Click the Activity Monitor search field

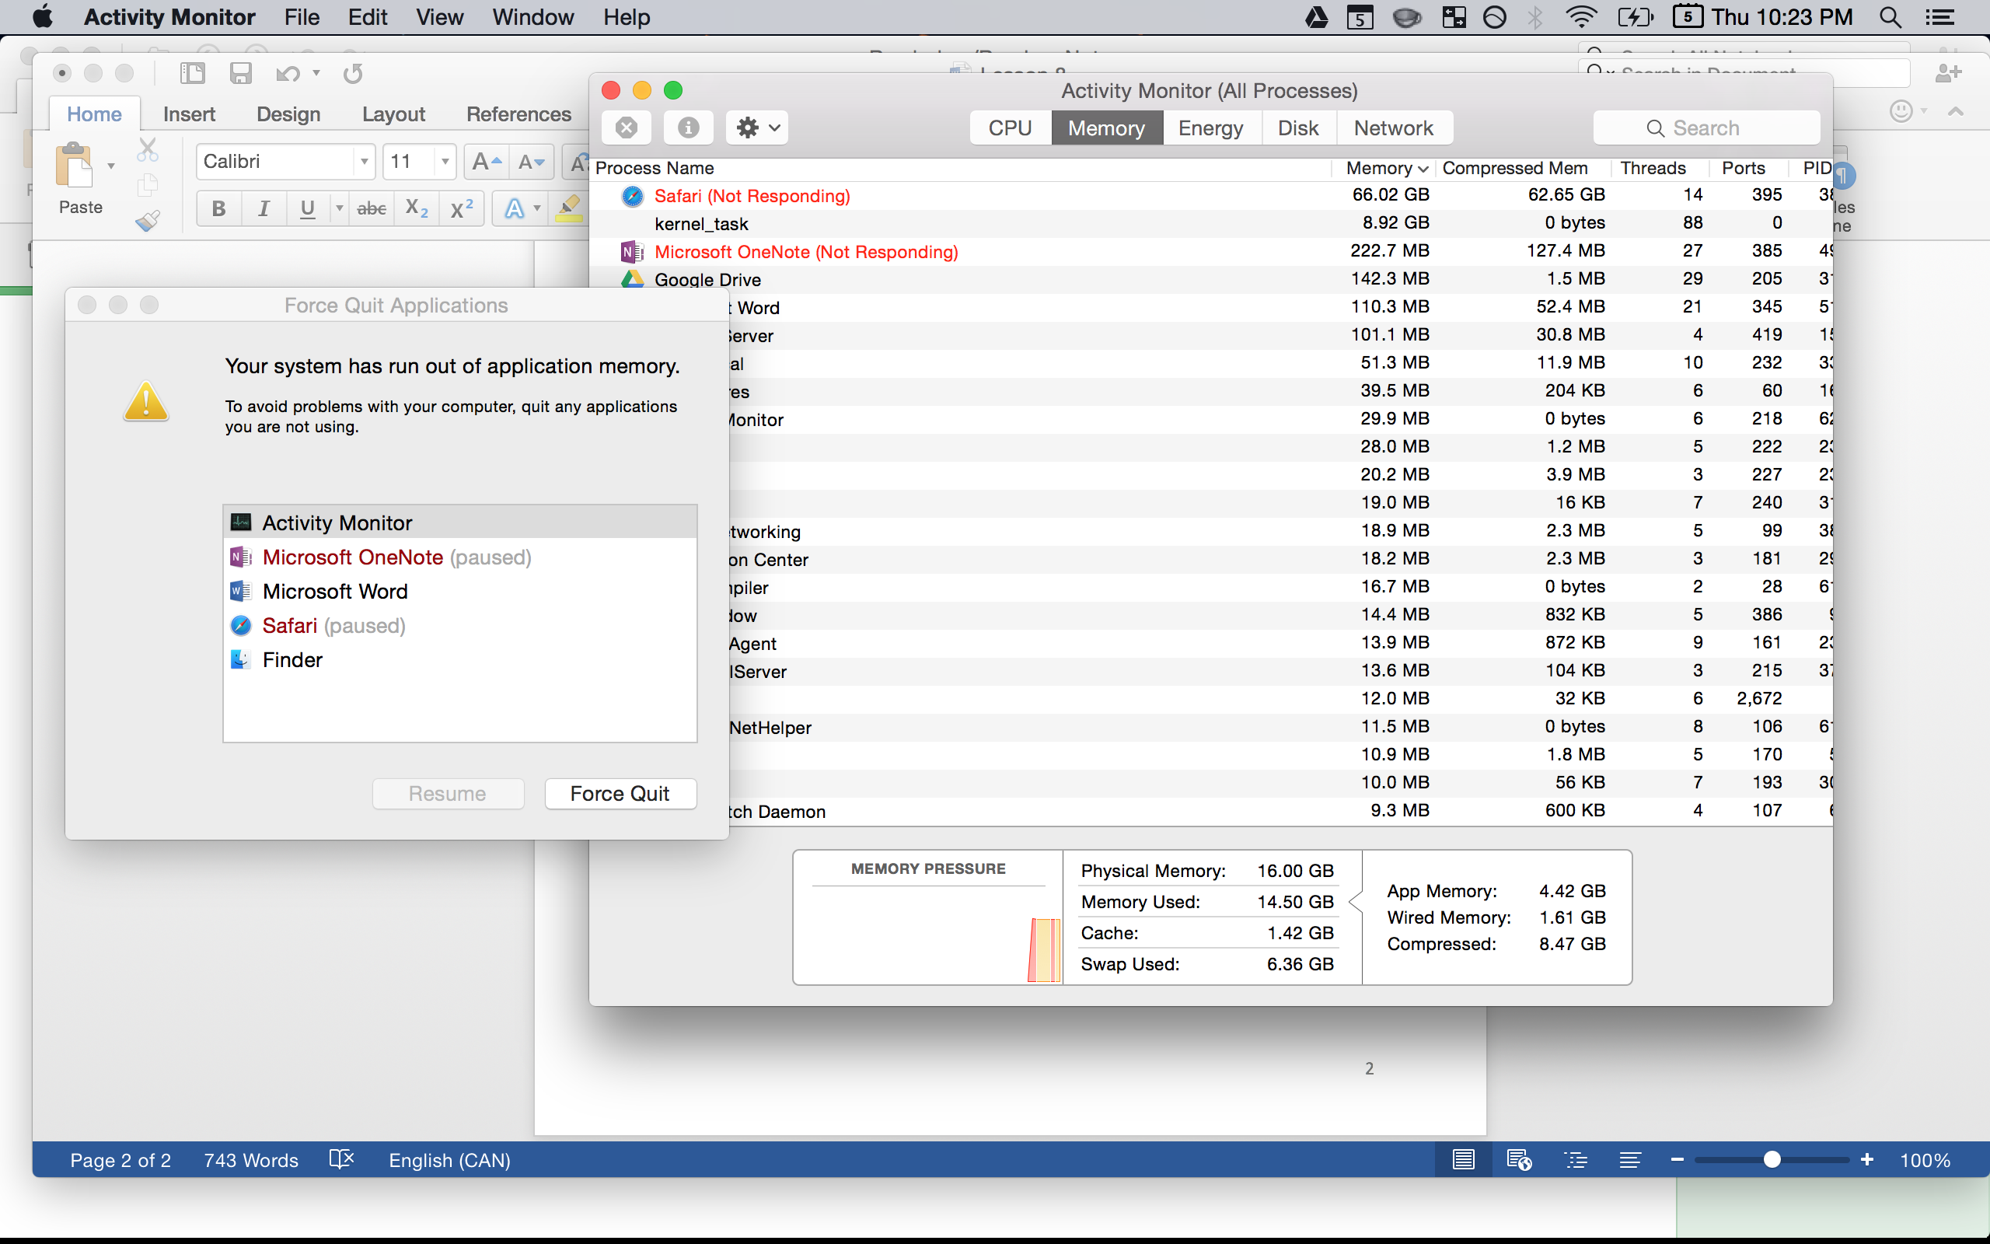tap(1706, 128)
